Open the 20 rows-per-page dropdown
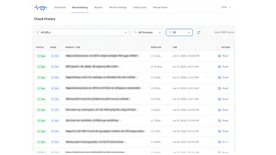Viewport: 276px width, 155px height. [x=179, y=32]
